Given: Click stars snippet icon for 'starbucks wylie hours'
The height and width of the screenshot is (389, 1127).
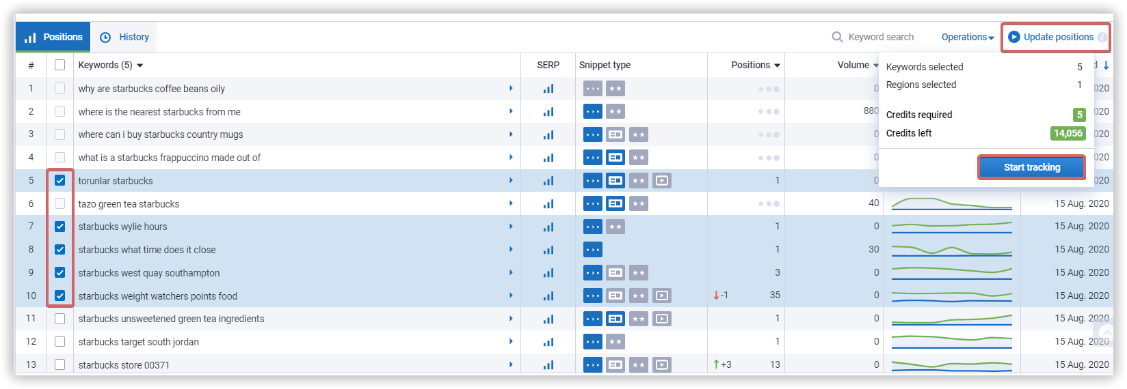Looking at the screenshot, I should pyautogui.click(x=615, y=227).
